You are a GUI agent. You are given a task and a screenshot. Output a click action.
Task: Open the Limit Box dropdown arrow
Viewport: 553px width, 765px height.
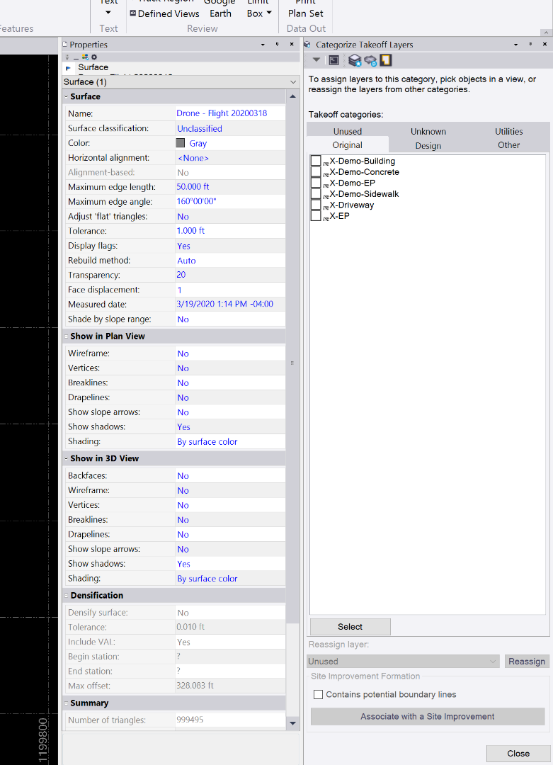pyautogui.click(x=268, y=13)
